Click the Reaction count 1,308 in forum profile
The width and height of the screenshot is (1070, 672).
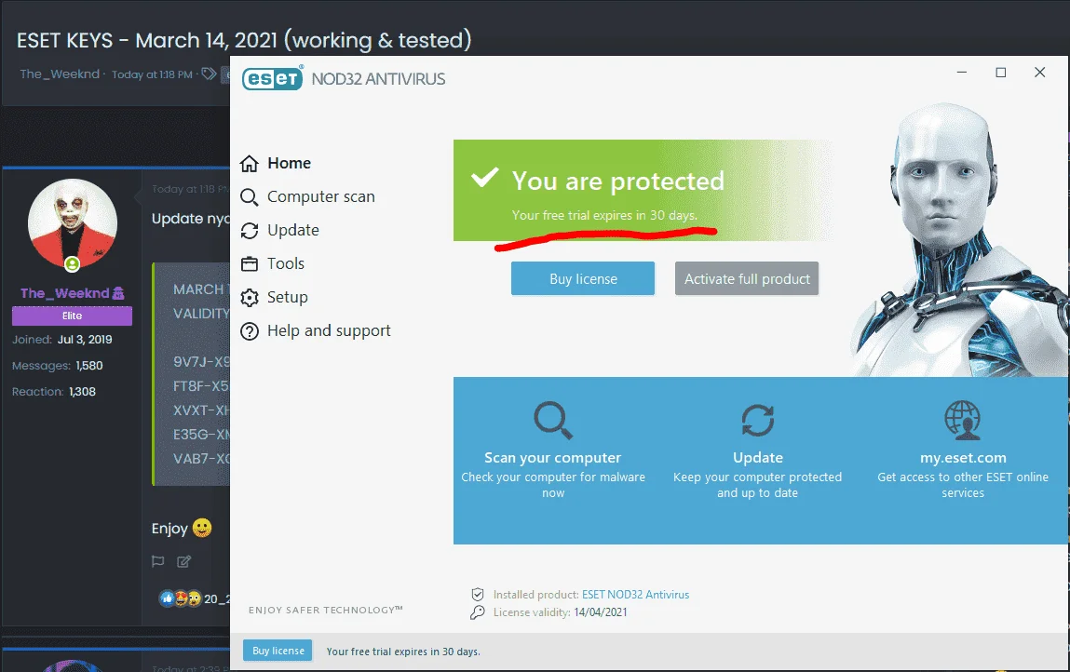82,392
